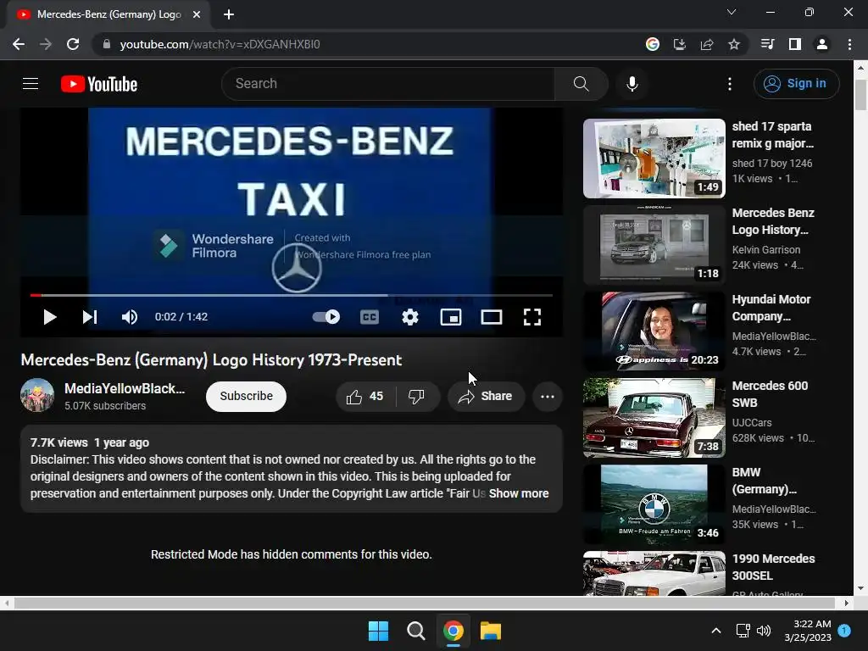Bookmark this tab with star

[x=734, y=44]
